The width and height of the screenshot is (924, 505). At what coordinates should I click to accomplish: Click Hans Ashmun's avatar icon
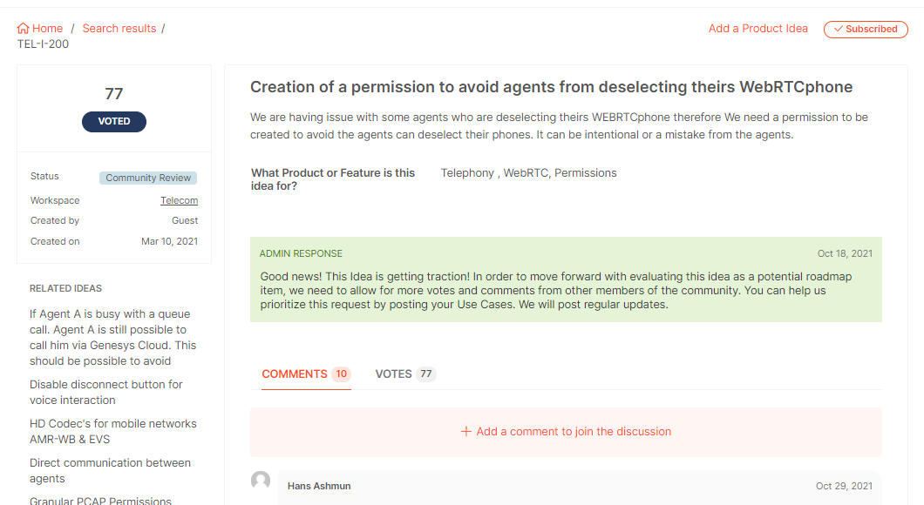tap(261, 481)
